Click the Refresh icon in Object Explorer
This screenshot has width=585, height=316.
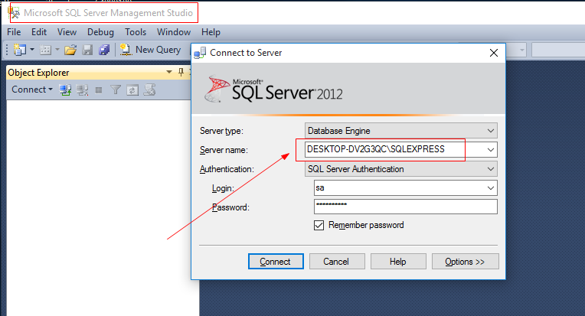click(132, 90)
